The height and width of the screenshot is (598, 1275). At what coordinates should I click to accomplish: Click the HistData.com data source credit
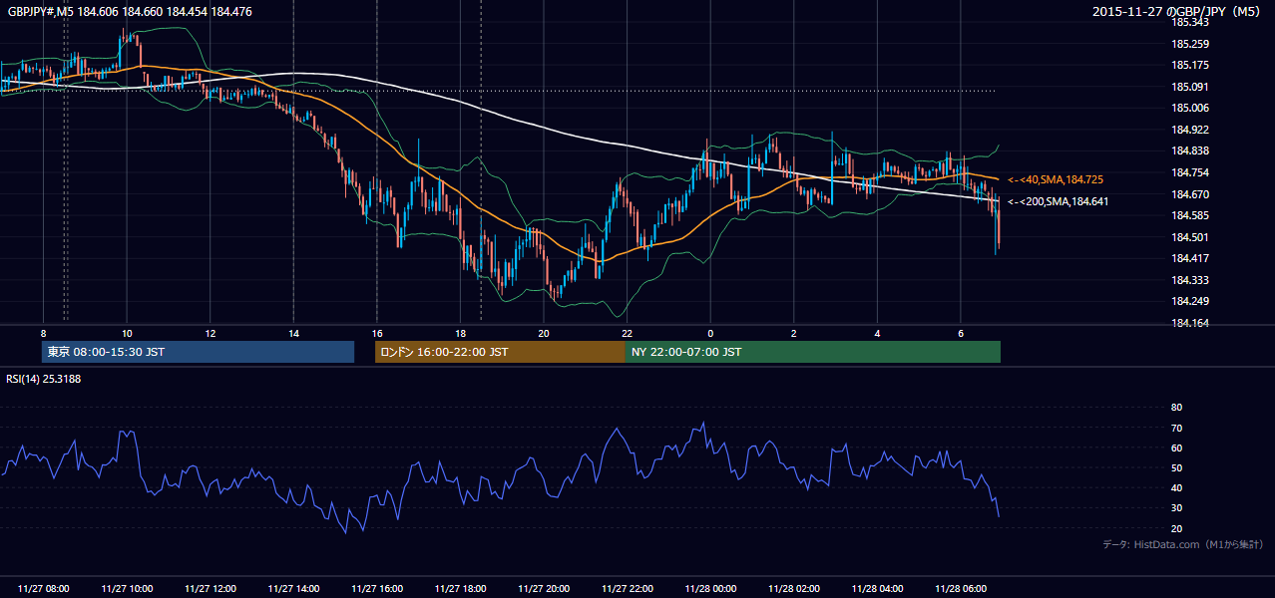pos(1182,544)
